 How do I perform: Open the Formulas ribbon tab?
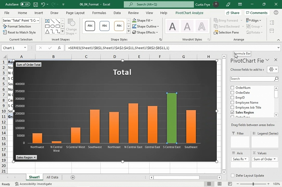tap(99, 13)
